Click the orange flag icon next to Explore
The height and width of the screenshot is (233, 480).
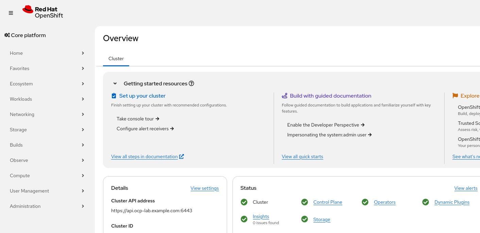coord(455,96)
